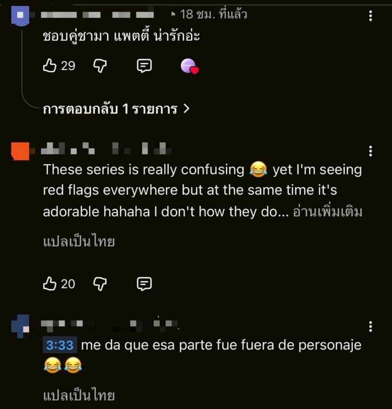
Task: Open three-dot menu for the English comment
Action: 371,151
